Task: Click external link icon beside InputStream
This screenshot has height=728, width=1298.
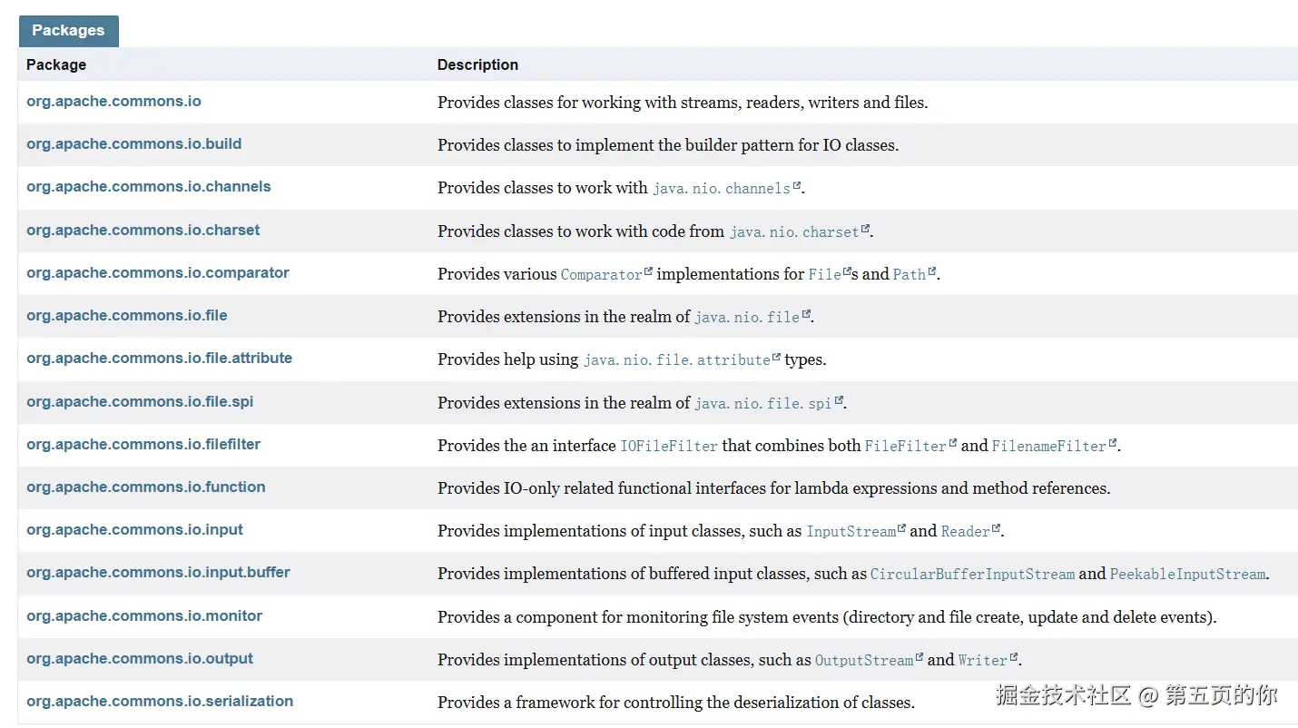Action: click(901, 528)
